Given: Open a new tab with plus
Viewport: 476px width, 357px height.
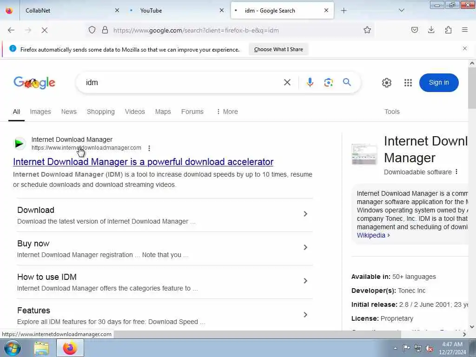Looking at the screenshot, I should (x=344, y=11).
